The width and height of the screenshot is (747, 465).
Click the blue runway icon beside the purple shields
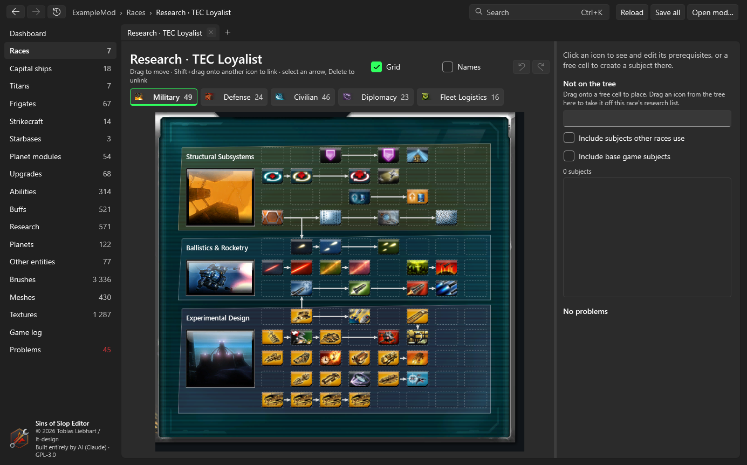tap(417, 155)
